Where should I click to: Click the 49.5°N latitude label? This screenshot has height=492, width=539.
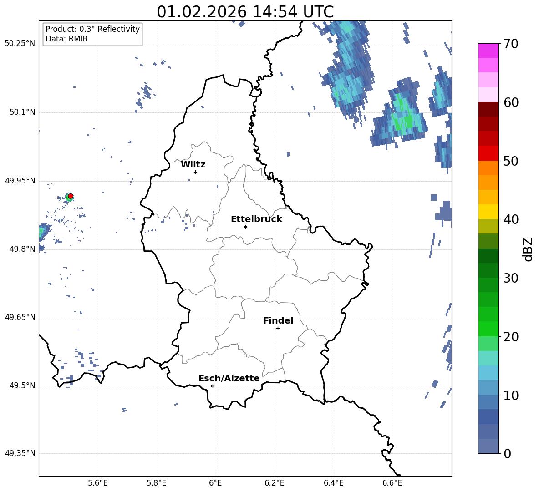click(x=22, y=385)
